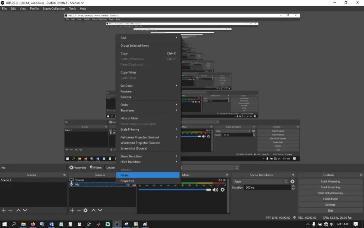
Task: Add a new source with plus icon
Action: tap(72, 210)
